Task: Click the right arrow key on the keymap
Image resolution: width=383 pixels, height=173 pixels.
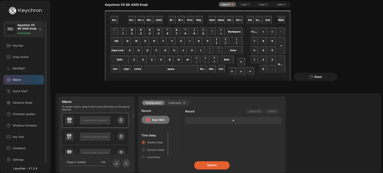Action: [250, 71]
